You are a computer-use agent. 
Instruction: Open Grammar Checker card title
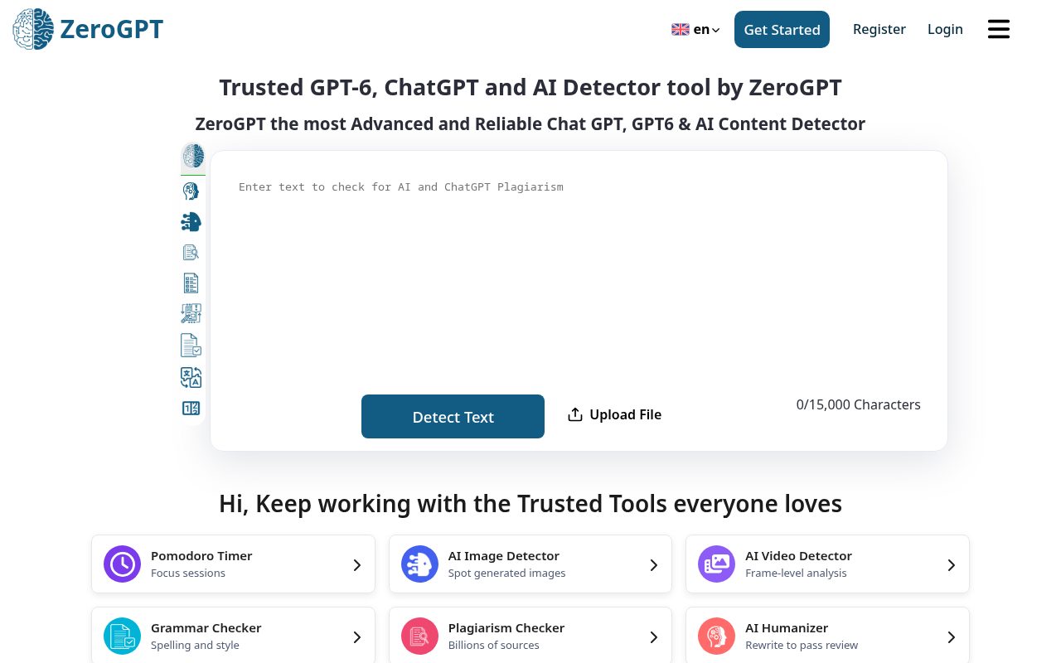206,628
